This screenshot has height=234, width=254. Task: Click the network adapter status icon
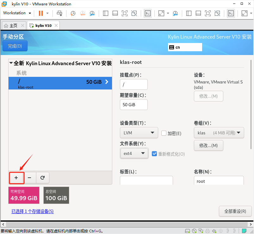(201, 231)
